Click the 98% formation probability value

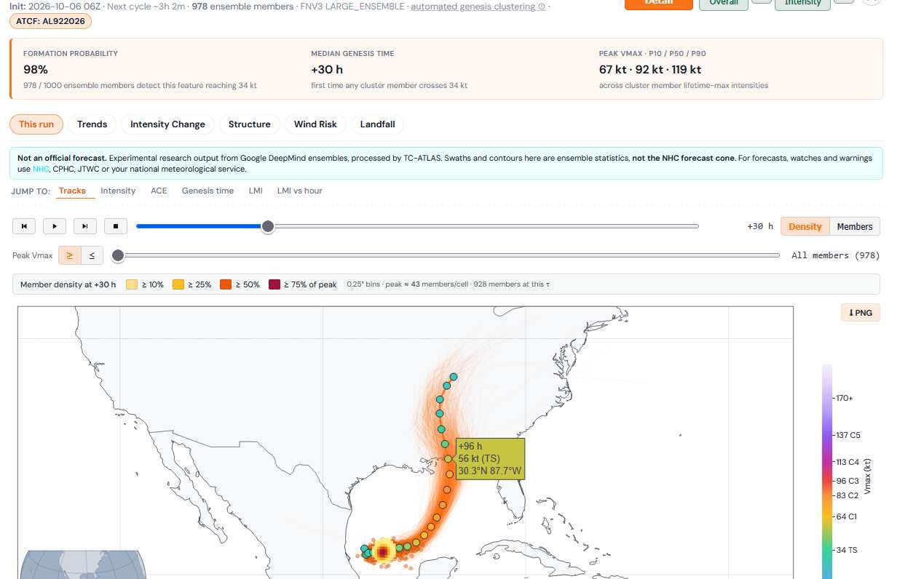point(36,70)
